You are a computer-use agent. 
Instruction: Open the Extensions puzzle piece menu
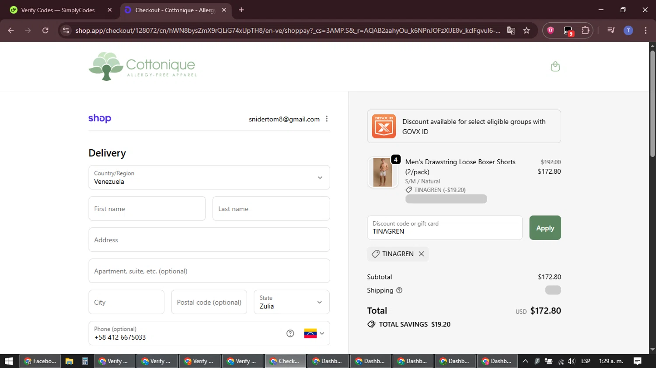585,31
